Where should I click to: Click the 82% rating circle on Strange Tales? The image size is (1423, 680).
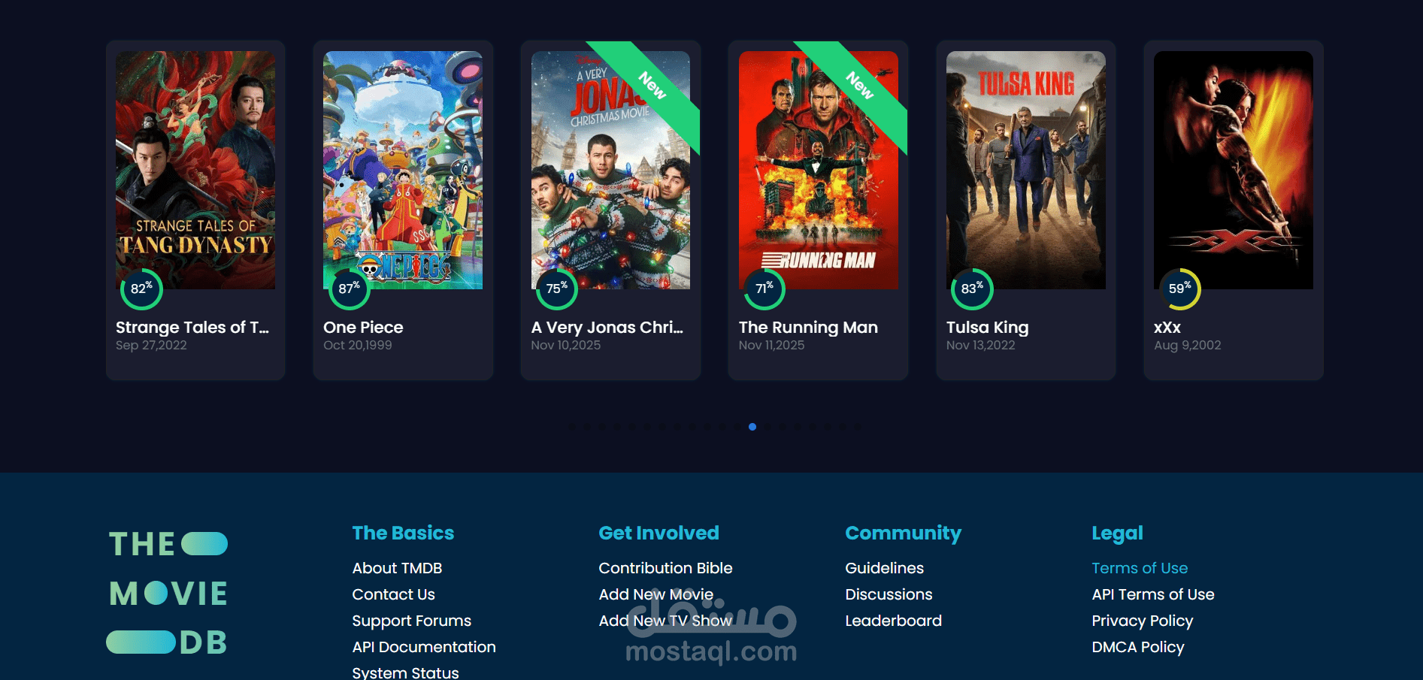(141, 289)
